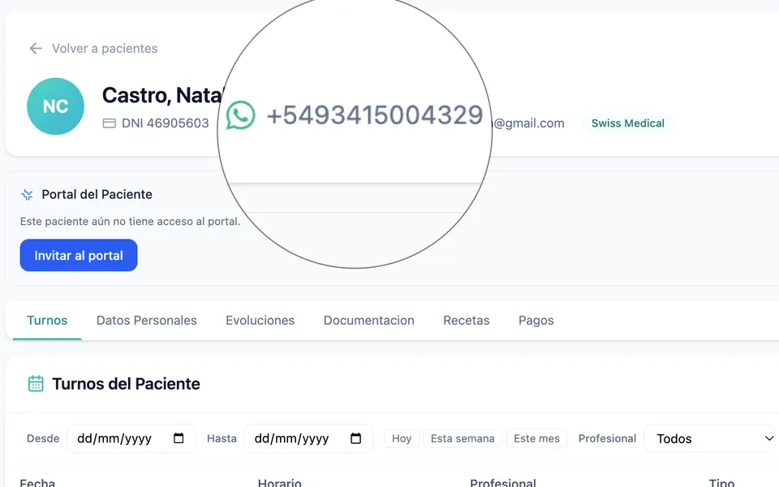This screenshot has height=487, width=779.
Task: Click the Portal del Paciente sparkle icon
Action: (x=27, y=195)
